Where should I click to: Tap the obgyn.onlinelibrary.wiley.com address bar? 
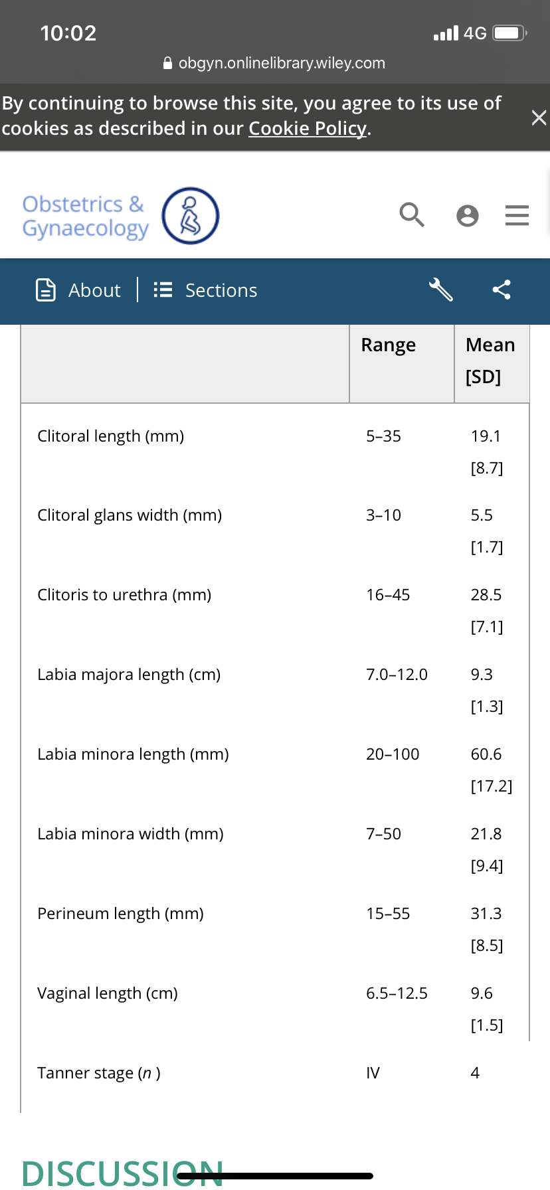click(274, 63)
